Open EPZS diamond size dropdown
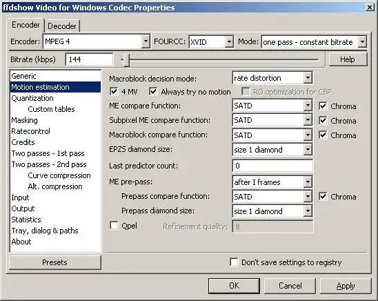Screen dimensions: 378x301 [x=272, y=150]
